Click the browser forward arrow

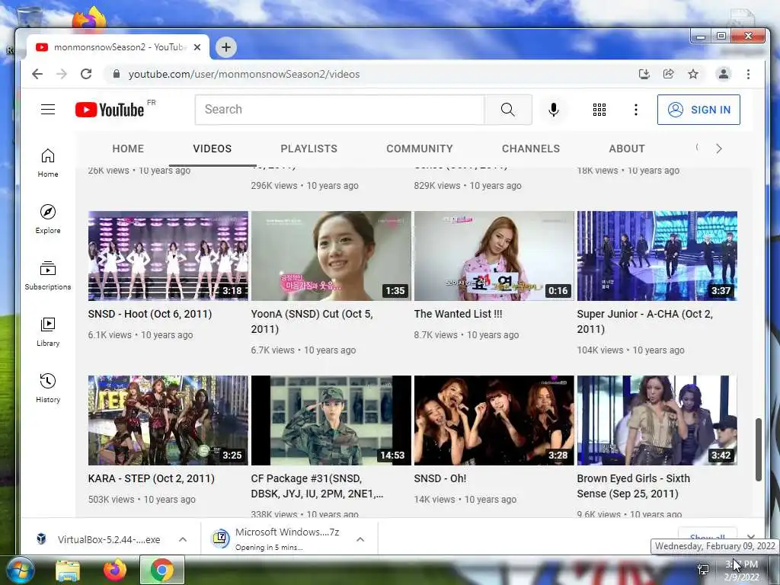(62, 74)
